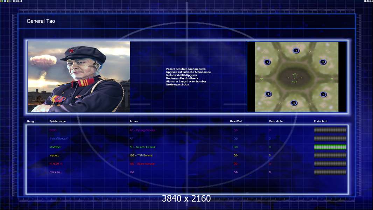
Task: Click the Spielername column header
Action: [58, 121]
